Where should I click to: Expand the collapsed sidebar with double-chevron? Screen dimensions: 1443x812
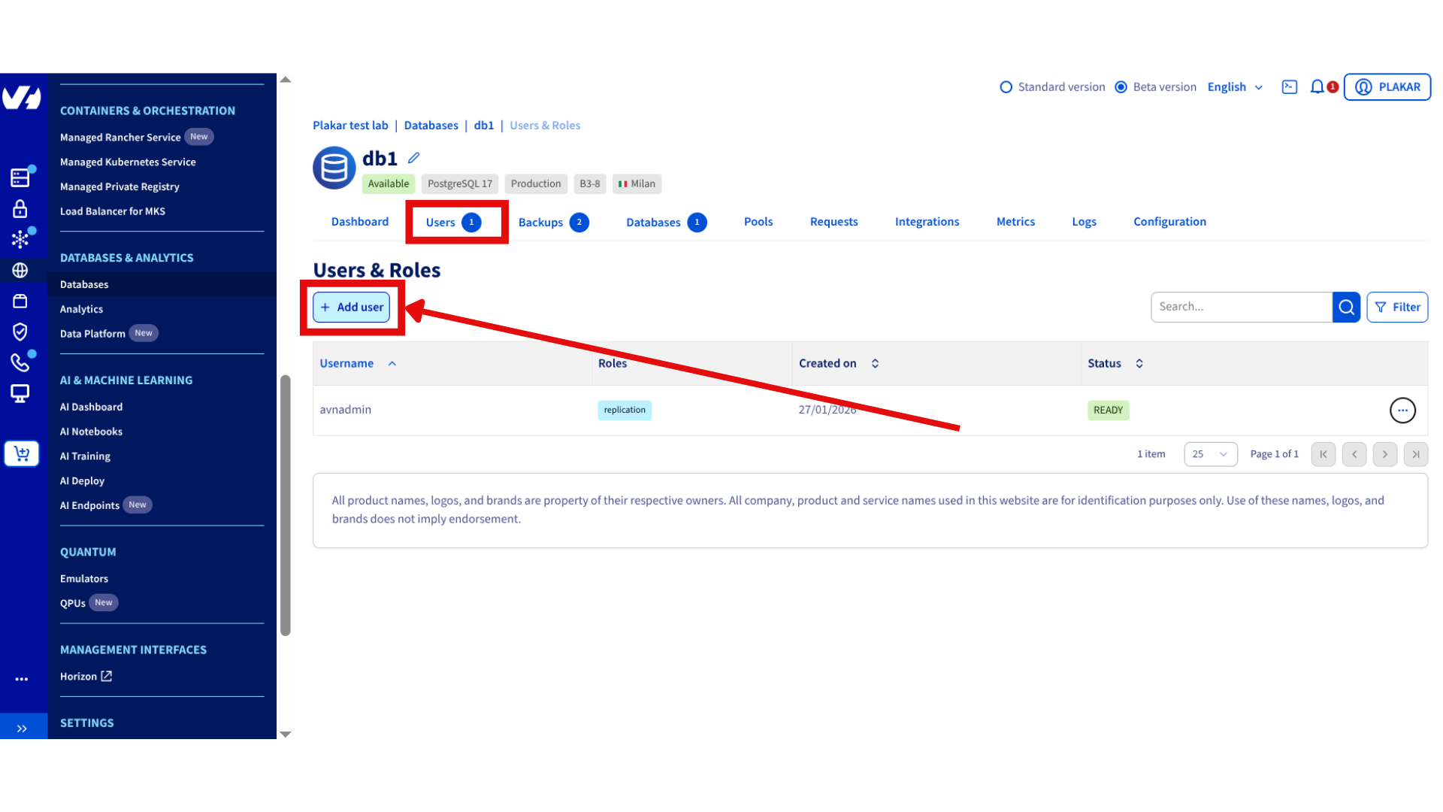click(21, 727)
